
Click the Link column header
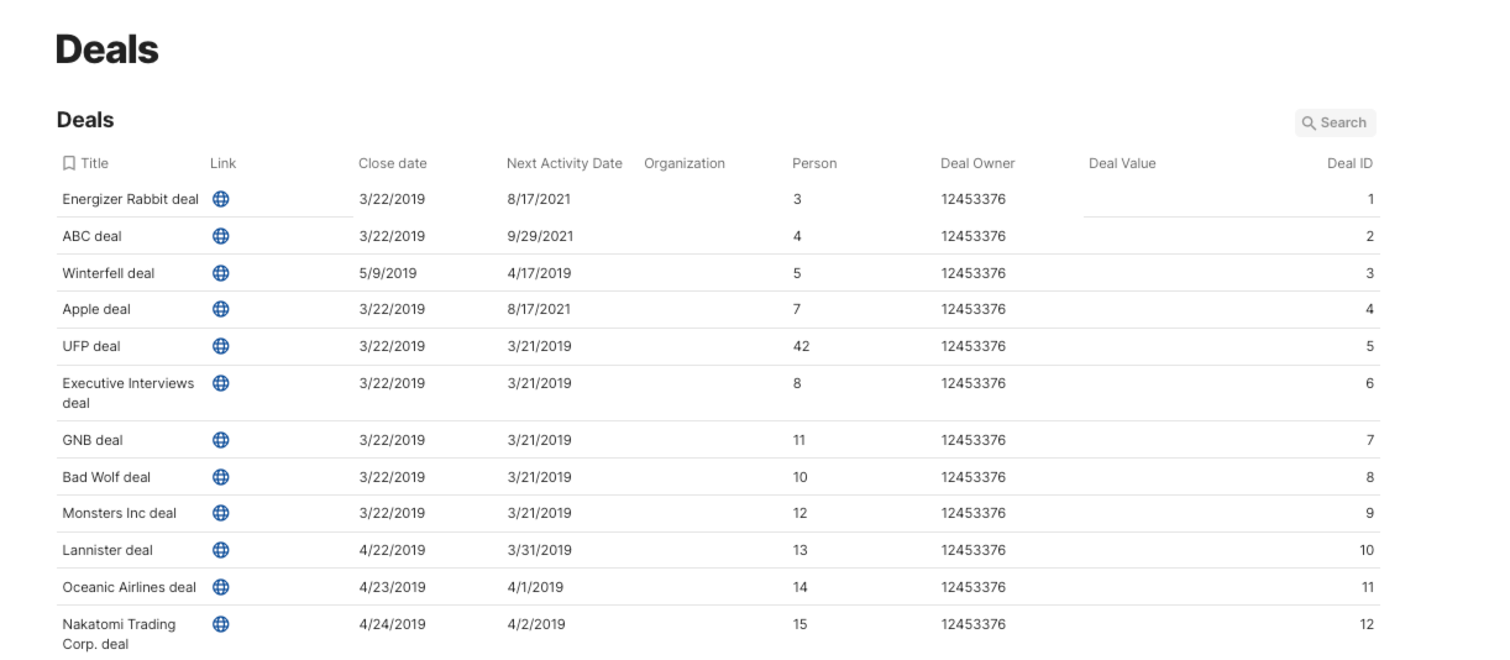223,163
